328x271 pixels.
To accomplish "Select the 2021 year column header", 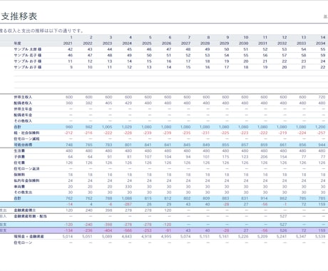I will [68, 44].
